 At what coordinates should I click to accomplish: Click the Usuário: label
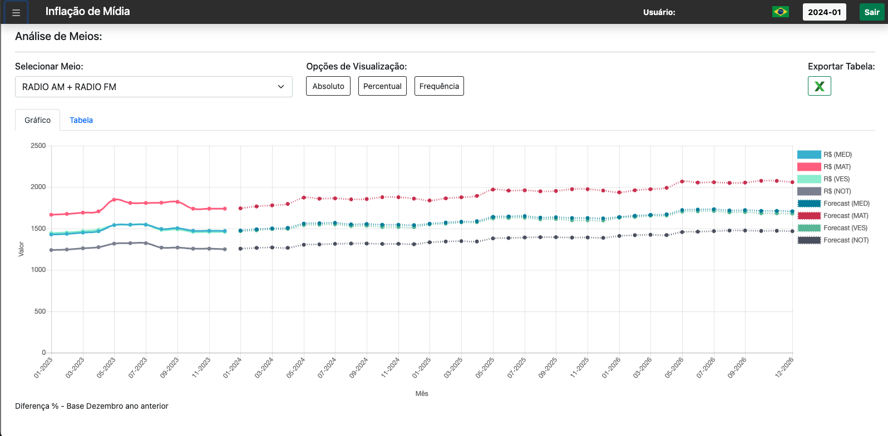(x=659, y=12)
